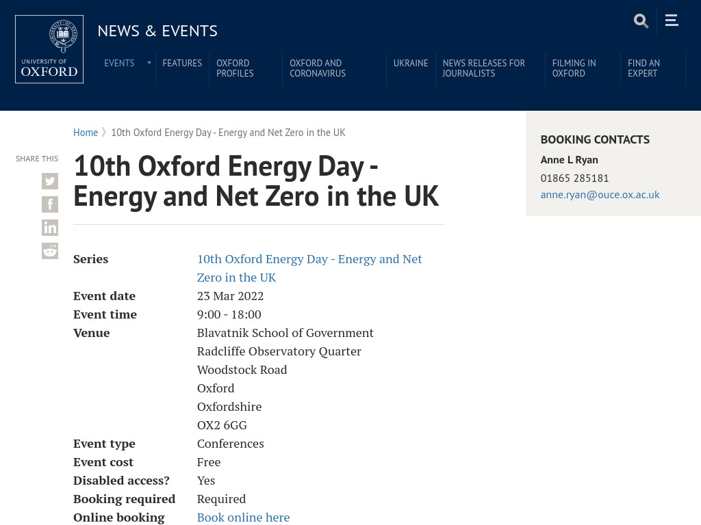Click the Woodstock Road address line
The image size is (701, 525).
[x=242, y=370]
